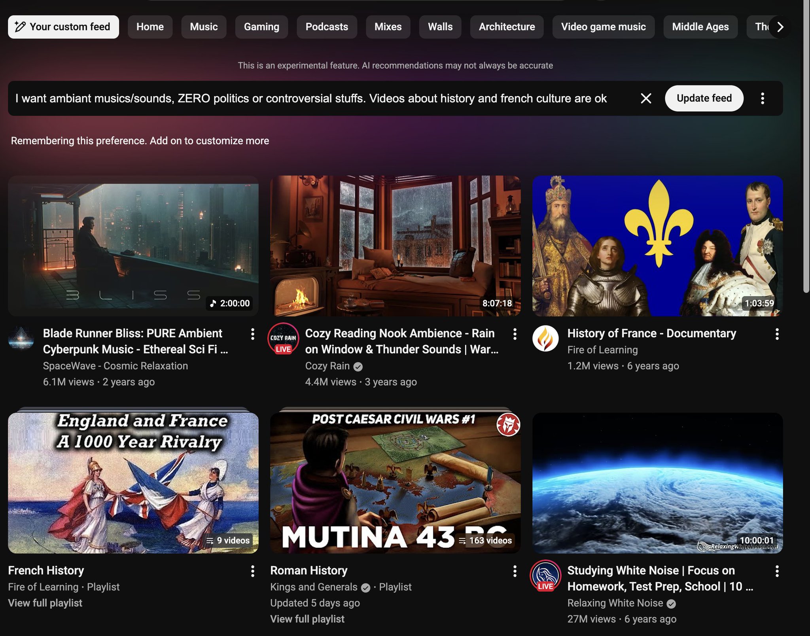
Task: Click the History of France thumbnail
Action: 657,246
